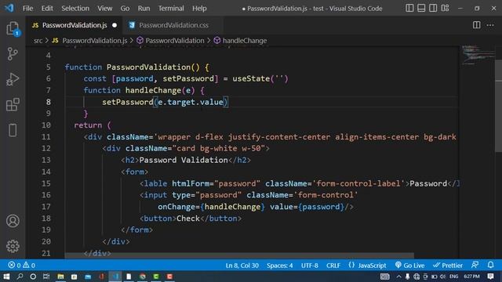The width and height of the screenshot is (502, 282).
Task: Open Windows Start menu
Action: tap(6, 277)
